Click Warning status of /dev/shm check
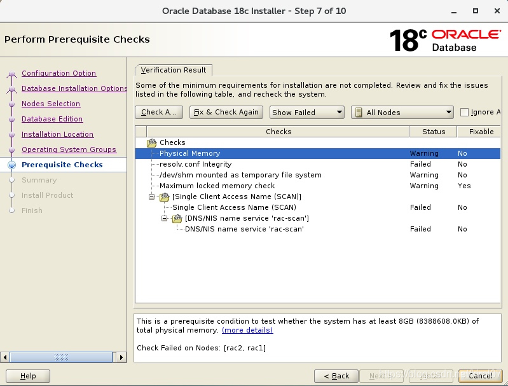This screenshot has height=386, width=508. [x=424, y=175]
